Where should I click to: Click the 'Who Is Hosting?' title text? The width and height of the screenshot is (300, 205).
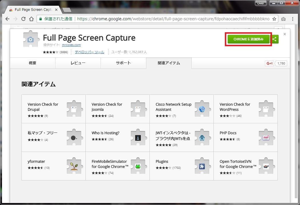(x=105, y=133)
